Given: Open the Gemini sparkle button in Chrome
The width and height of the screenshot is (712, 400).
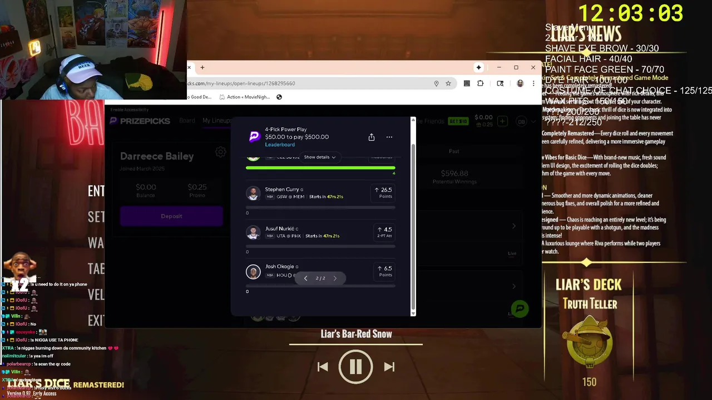Looking at the screenshot, I should [x=478, y=68].
